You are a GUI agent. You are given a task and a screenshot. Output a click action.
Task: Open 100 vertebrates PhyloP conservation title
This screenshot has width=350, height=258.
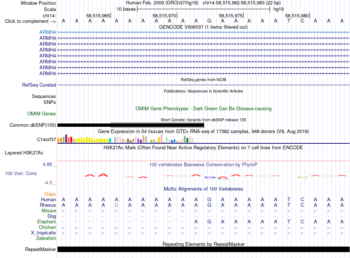pos(203,165)
